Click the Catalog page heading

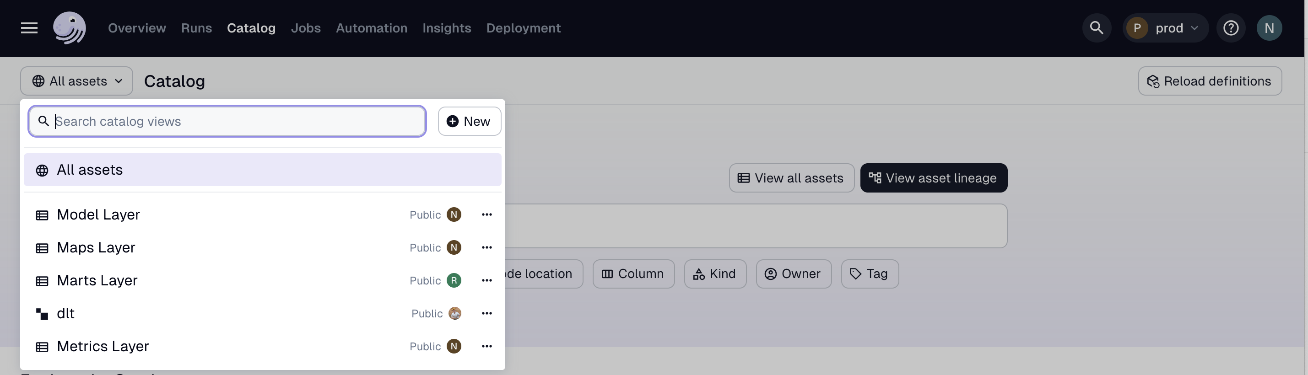174,81
